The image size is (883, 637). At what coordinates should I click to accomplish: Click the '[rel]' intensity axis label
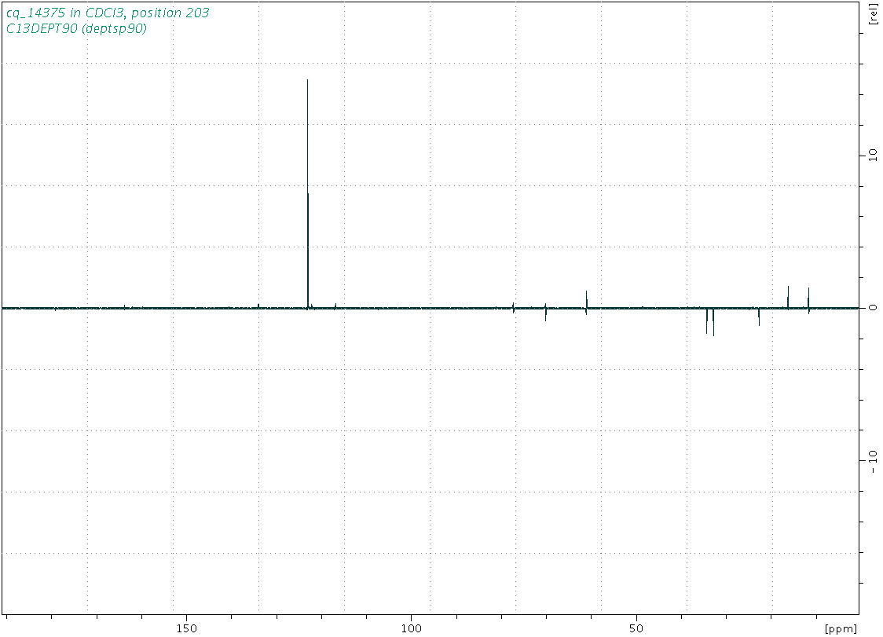[874, 13]
